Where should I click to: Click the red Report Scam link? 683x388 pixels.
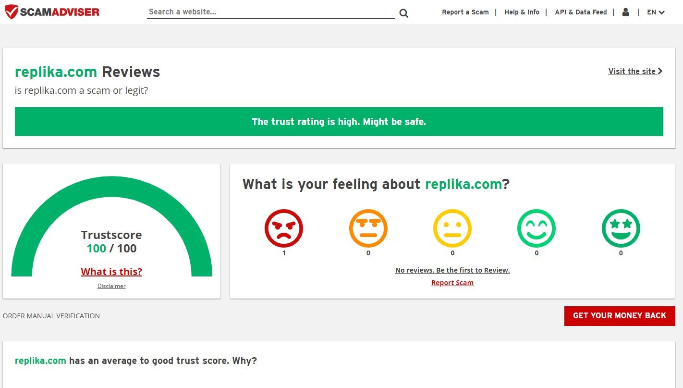point(452,283)
